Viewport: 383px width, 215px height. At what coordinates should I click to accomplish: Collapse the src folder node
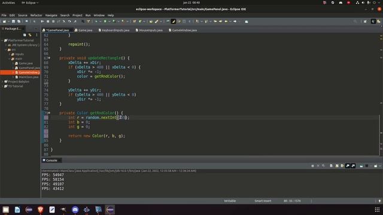coord(6,50)
